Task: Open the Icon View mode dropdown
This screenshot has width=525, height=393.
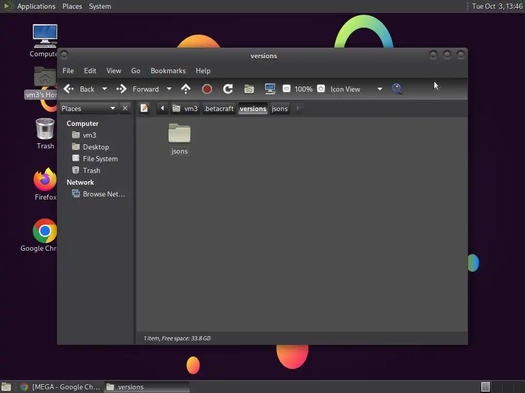Action: pos(356,89)
